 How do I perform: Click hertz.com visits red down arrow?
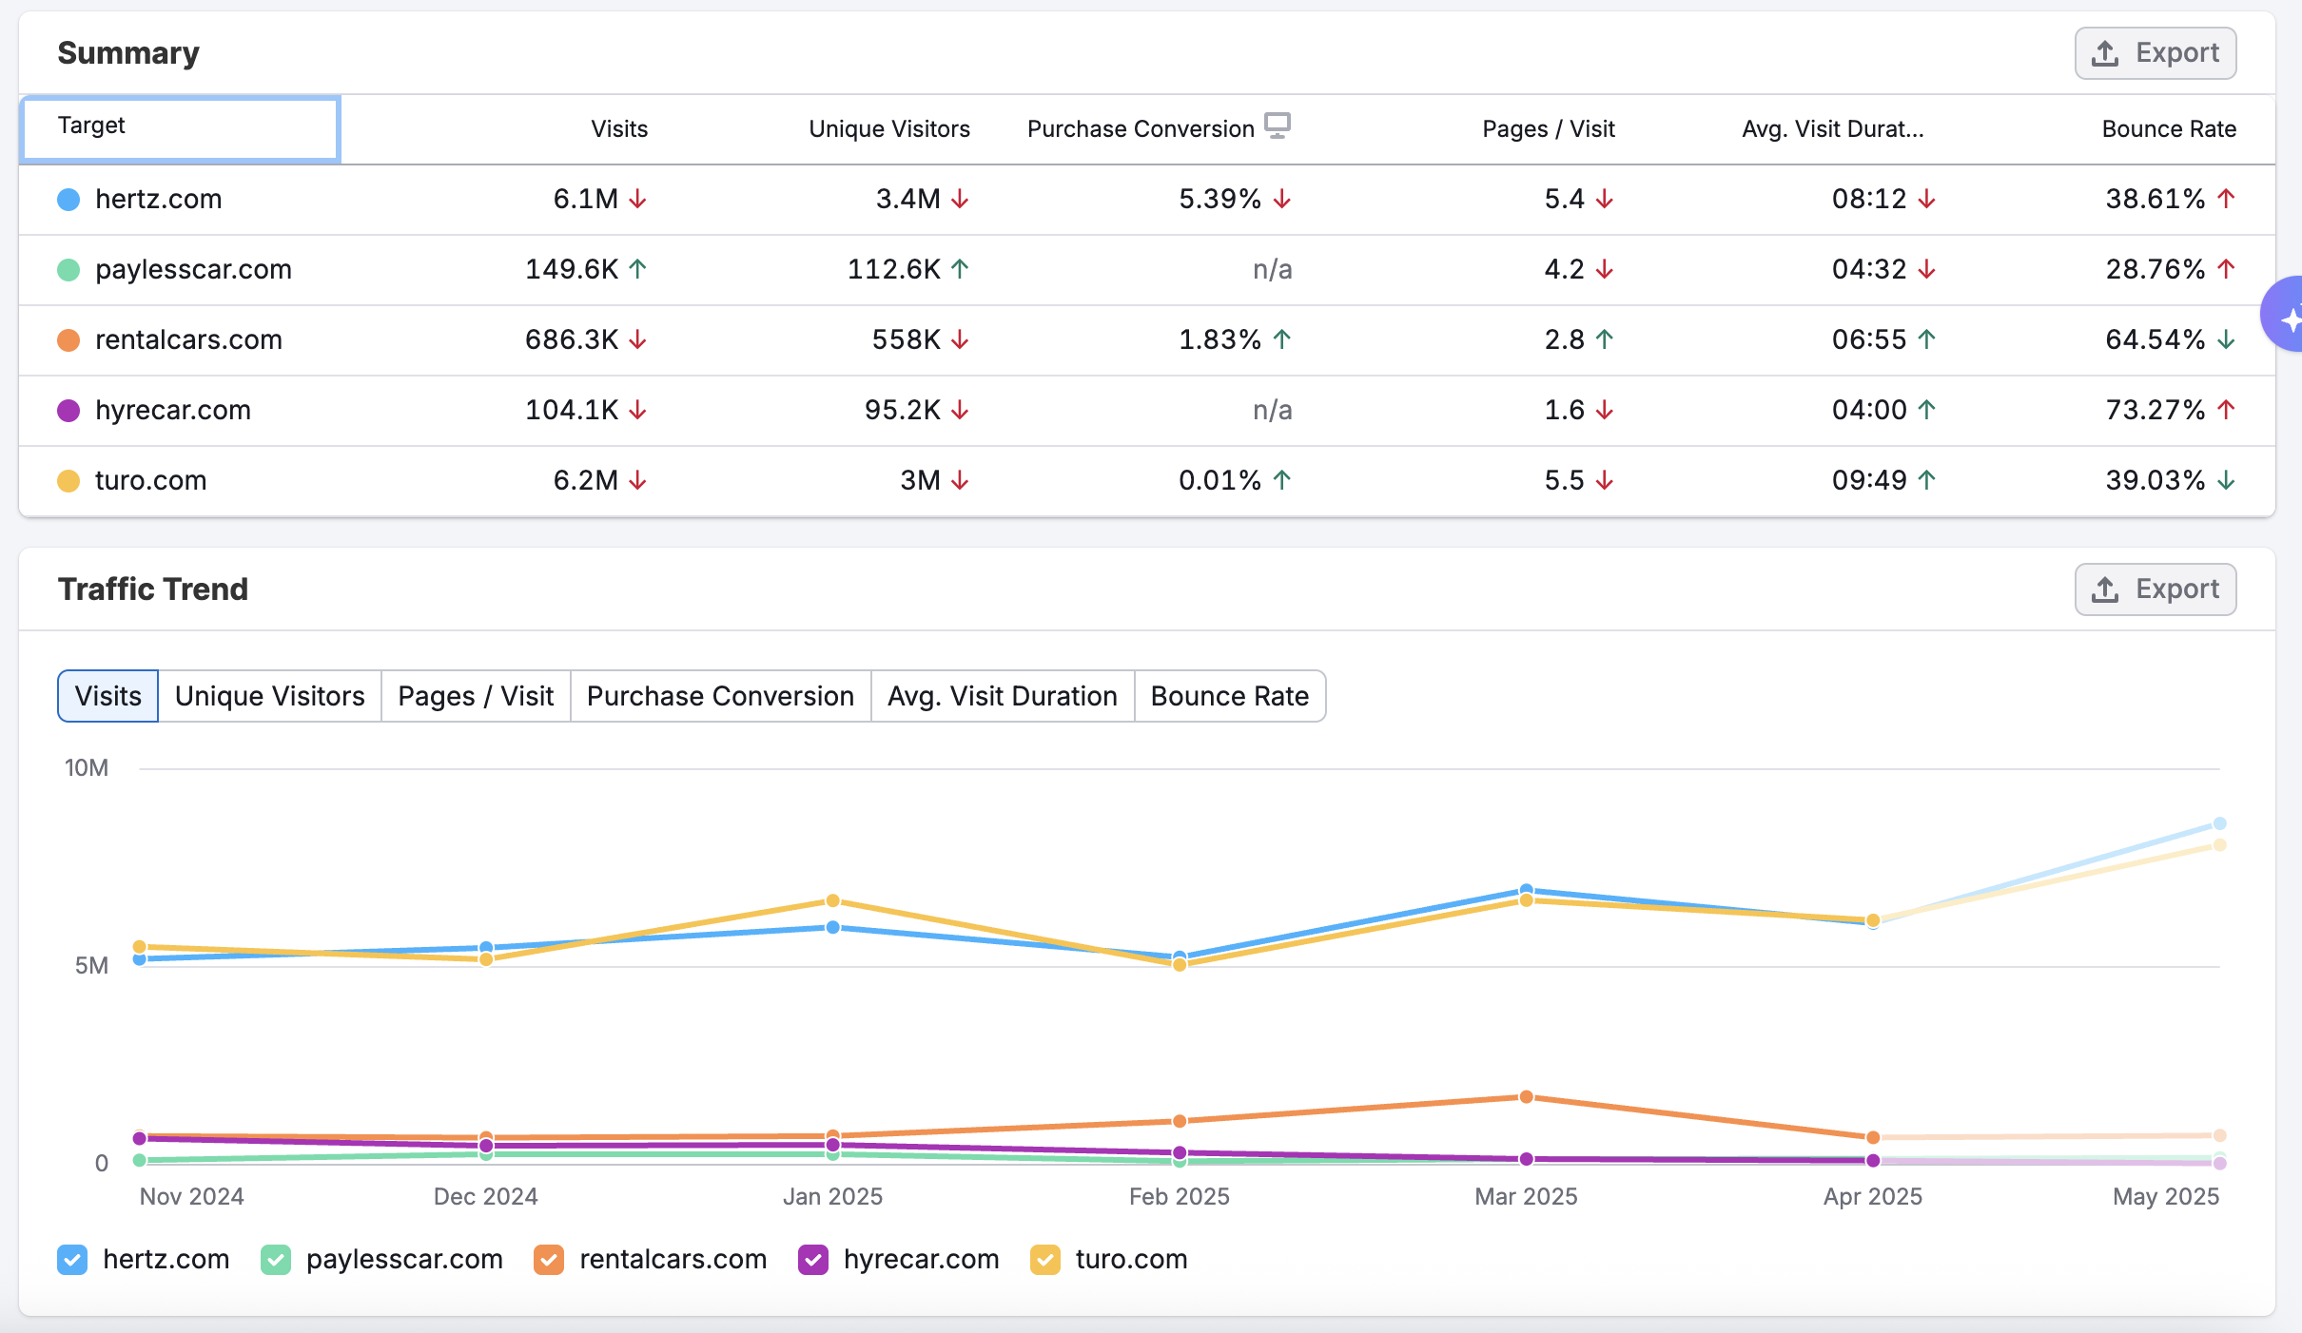[x=638, y=199]
